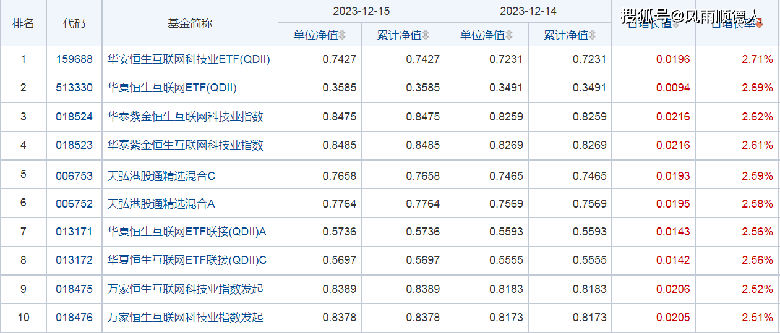Select the 0.0196 daily growth value
Screen dimensions: 780x333
(x=673, y=59)
